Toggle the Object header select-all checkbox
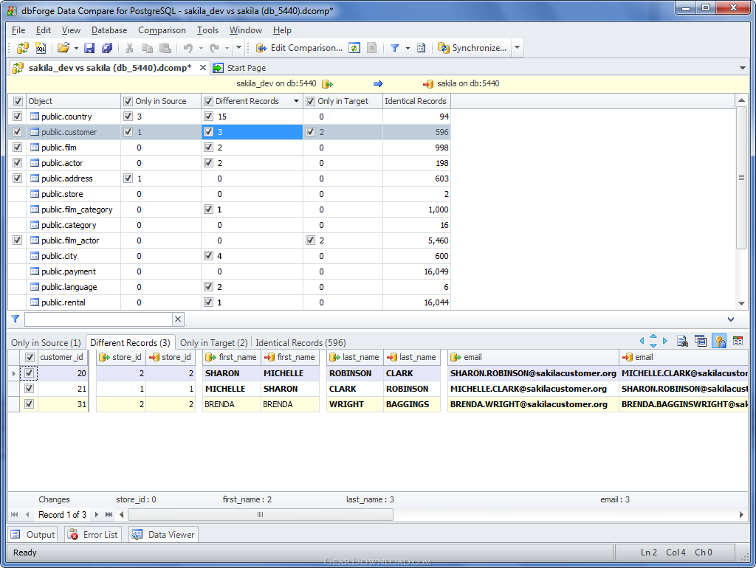The width and height of the screenshot is (756, 568). tap(18, 101)
